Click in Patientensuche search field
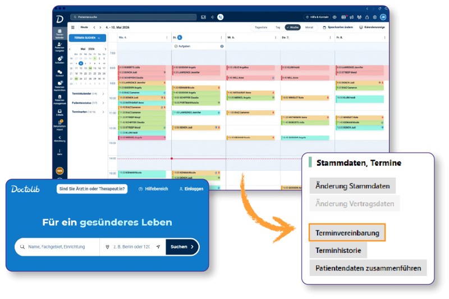The height and width of the screenshot is (299, 449). point(134,17)
